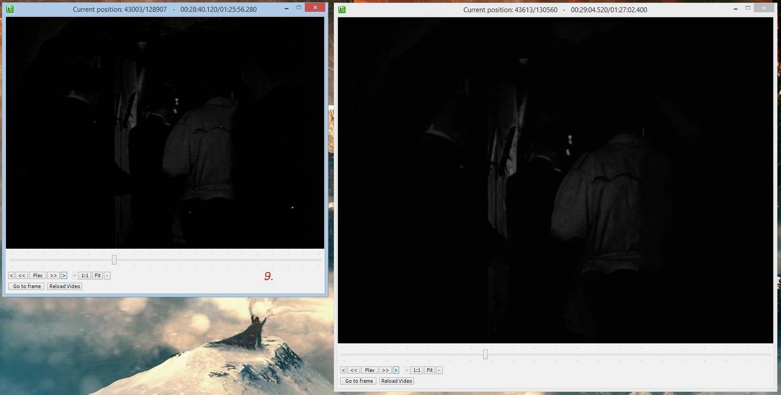Reload Video in the right window

(396, 381)
